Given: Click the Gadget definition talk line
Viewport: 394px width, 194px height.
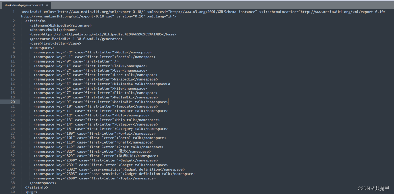Looking at the screenshot, I should (x=114, y=174).
